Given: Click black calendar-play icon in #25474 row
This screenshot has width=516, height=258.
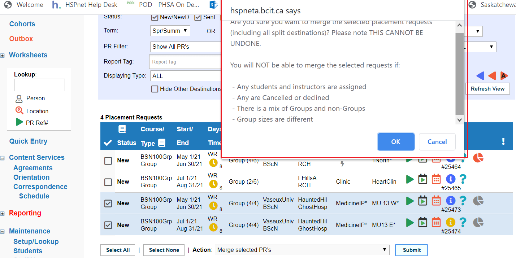Looking at the screenshot, I should point(423,222).
